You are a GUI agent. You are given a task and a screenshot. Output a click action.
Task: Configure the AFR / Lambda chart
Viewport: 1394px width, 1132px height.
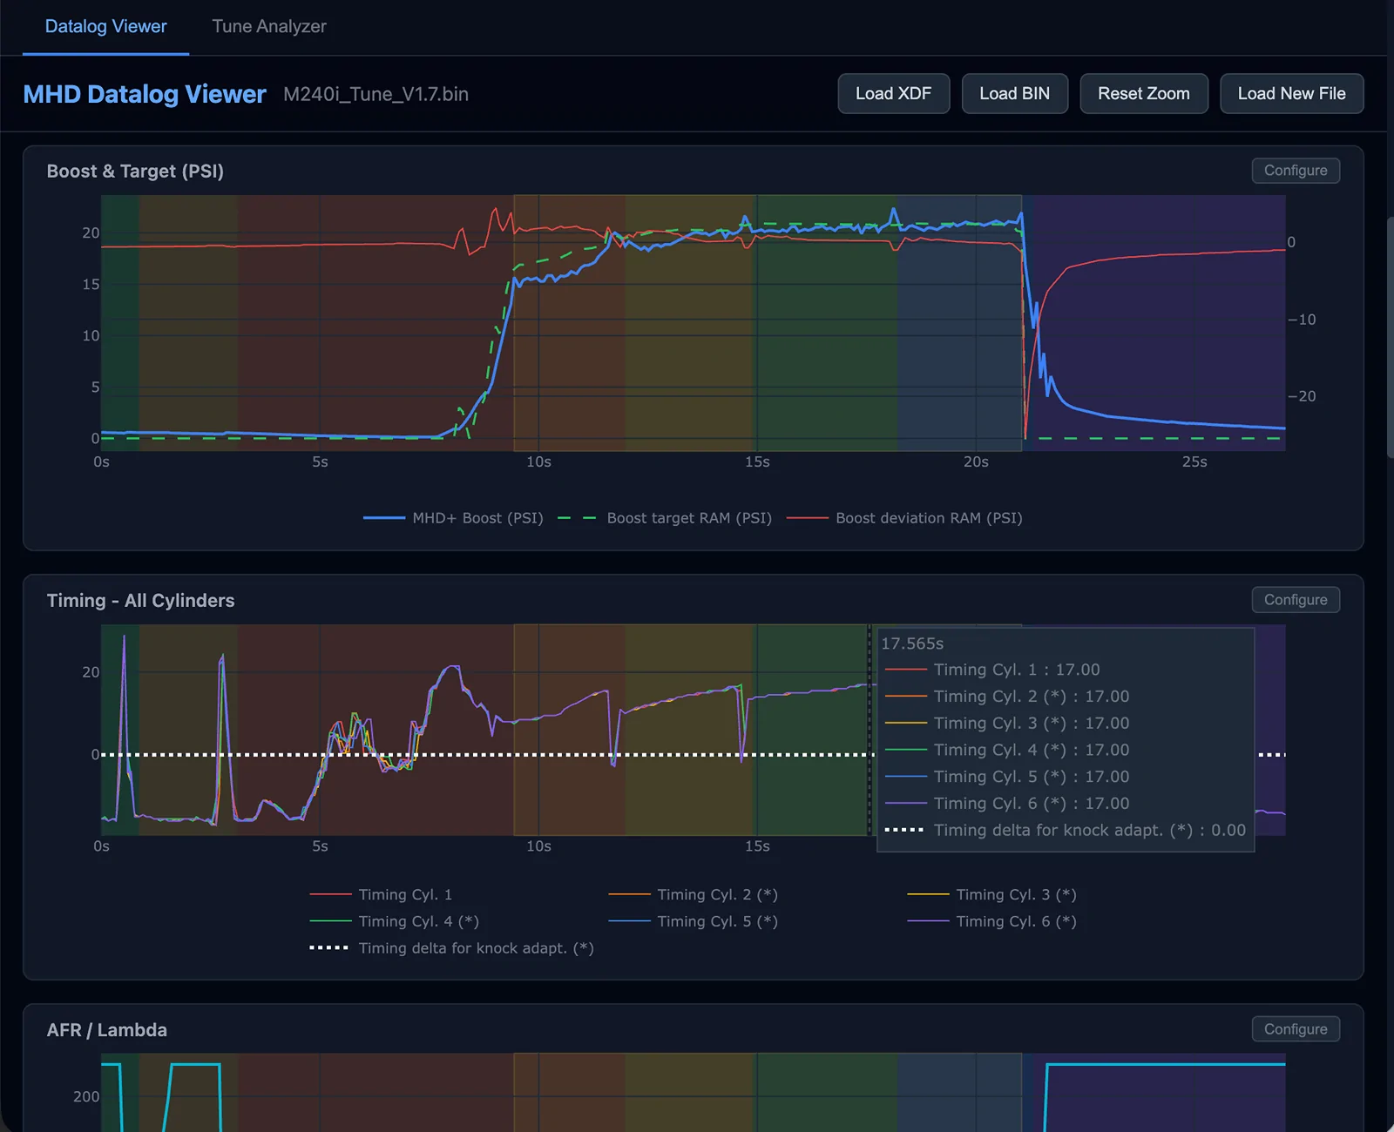(x=1296, y=1029)
